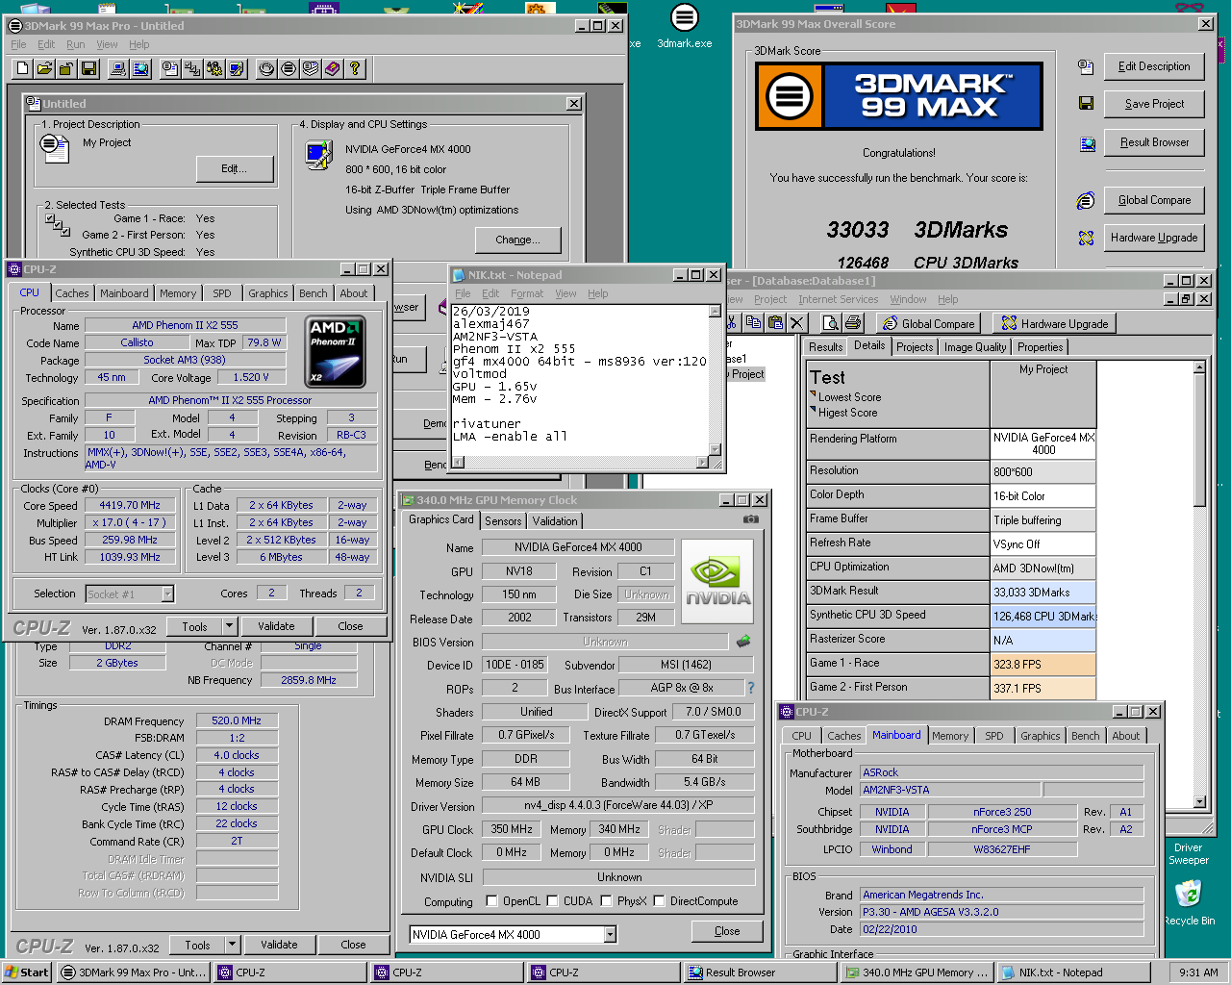1231x985 pixels.
Task: Select the Result Browser taskbar button
Action: [x=759, y=972]
